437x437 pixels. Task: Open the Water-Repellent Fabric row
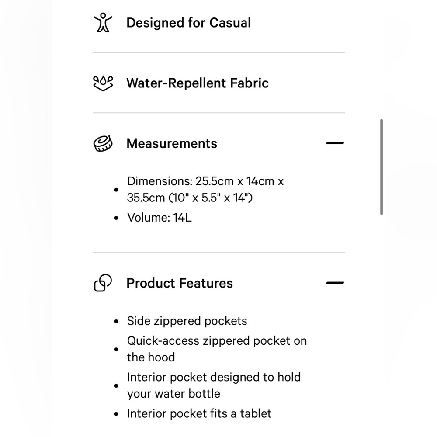coord(219,83)
